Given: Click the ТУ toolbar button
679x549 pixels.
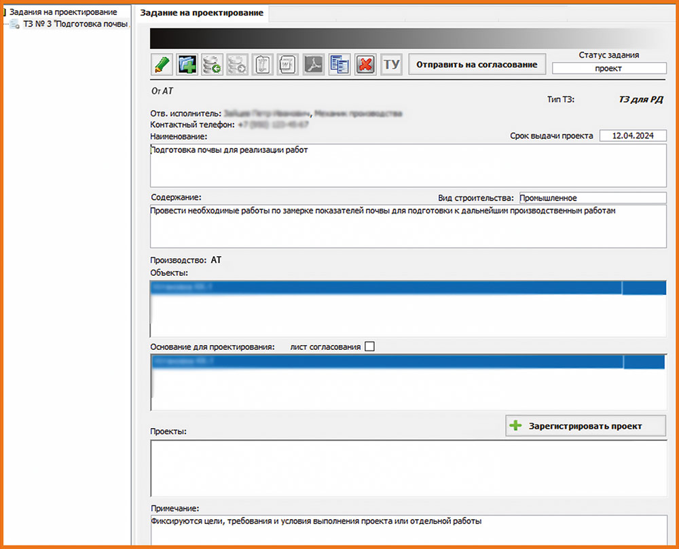Looking at the screenshot, I should [391, 65].
